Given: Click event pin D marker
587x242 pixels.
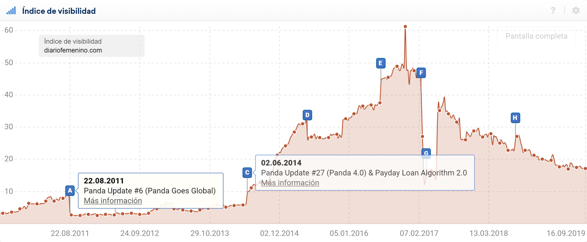Looking at the screenshot, I should pos(307,115).
